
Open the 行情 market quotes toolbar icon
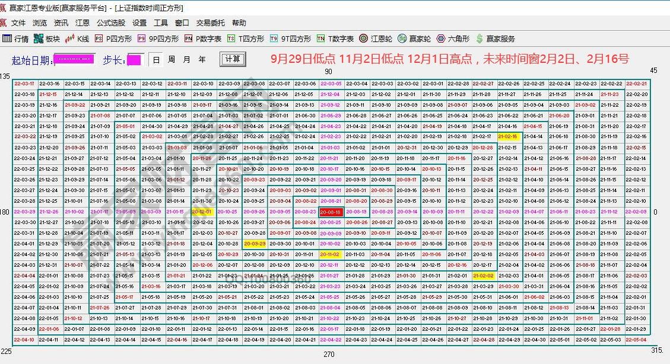tap(15, 39)
